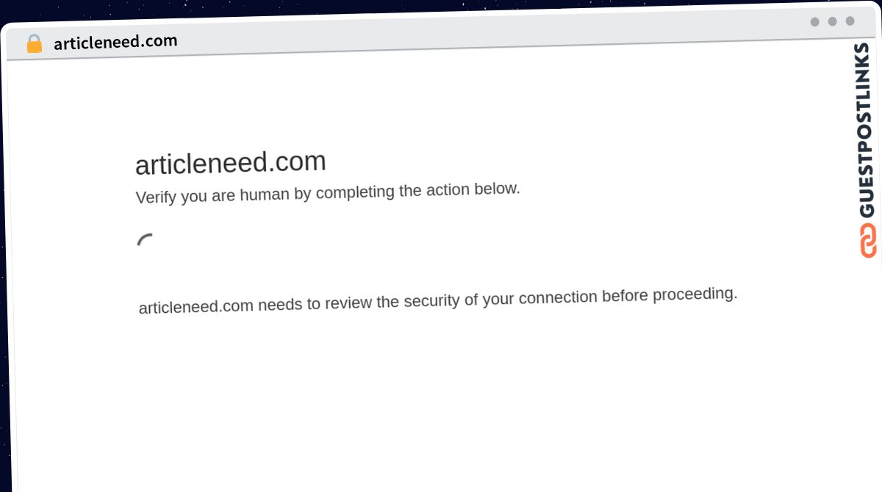Click the orange padlock security icon

[x=34, y=44]
